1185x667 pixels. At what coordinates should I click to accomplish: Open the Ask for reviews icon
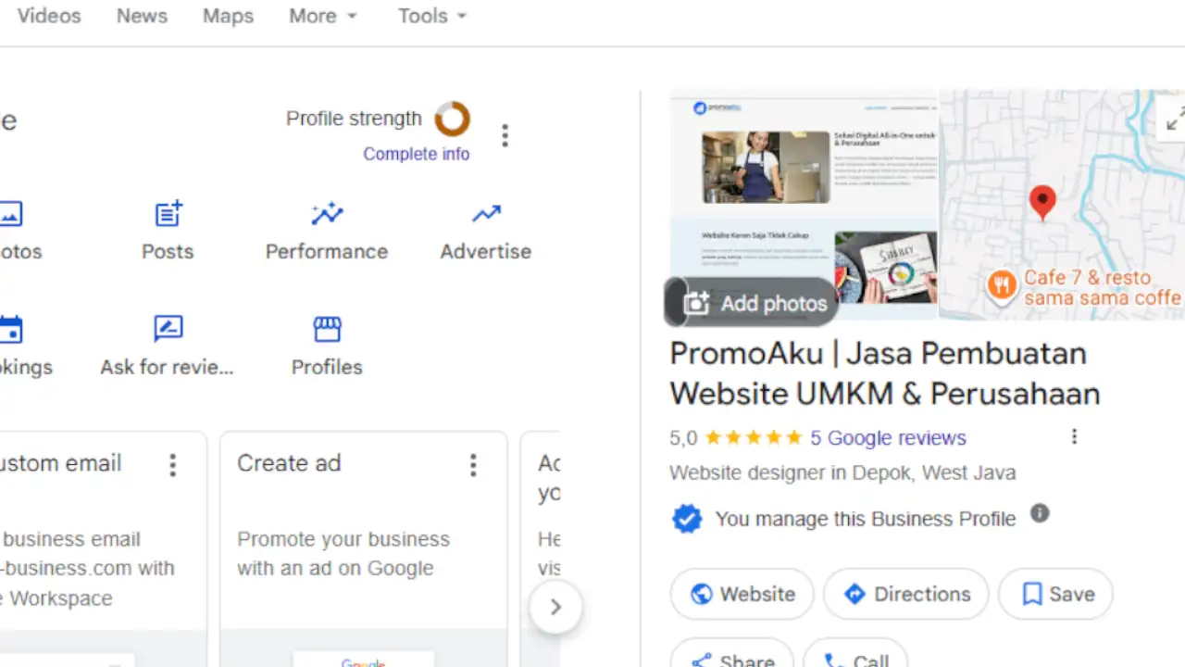click(168, 329)
